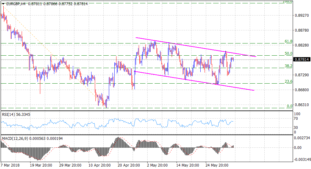Click 0.89270 on the price axis
Image resolution: width=311 pixels, height=169 pixels.
[x=301, y=15]
